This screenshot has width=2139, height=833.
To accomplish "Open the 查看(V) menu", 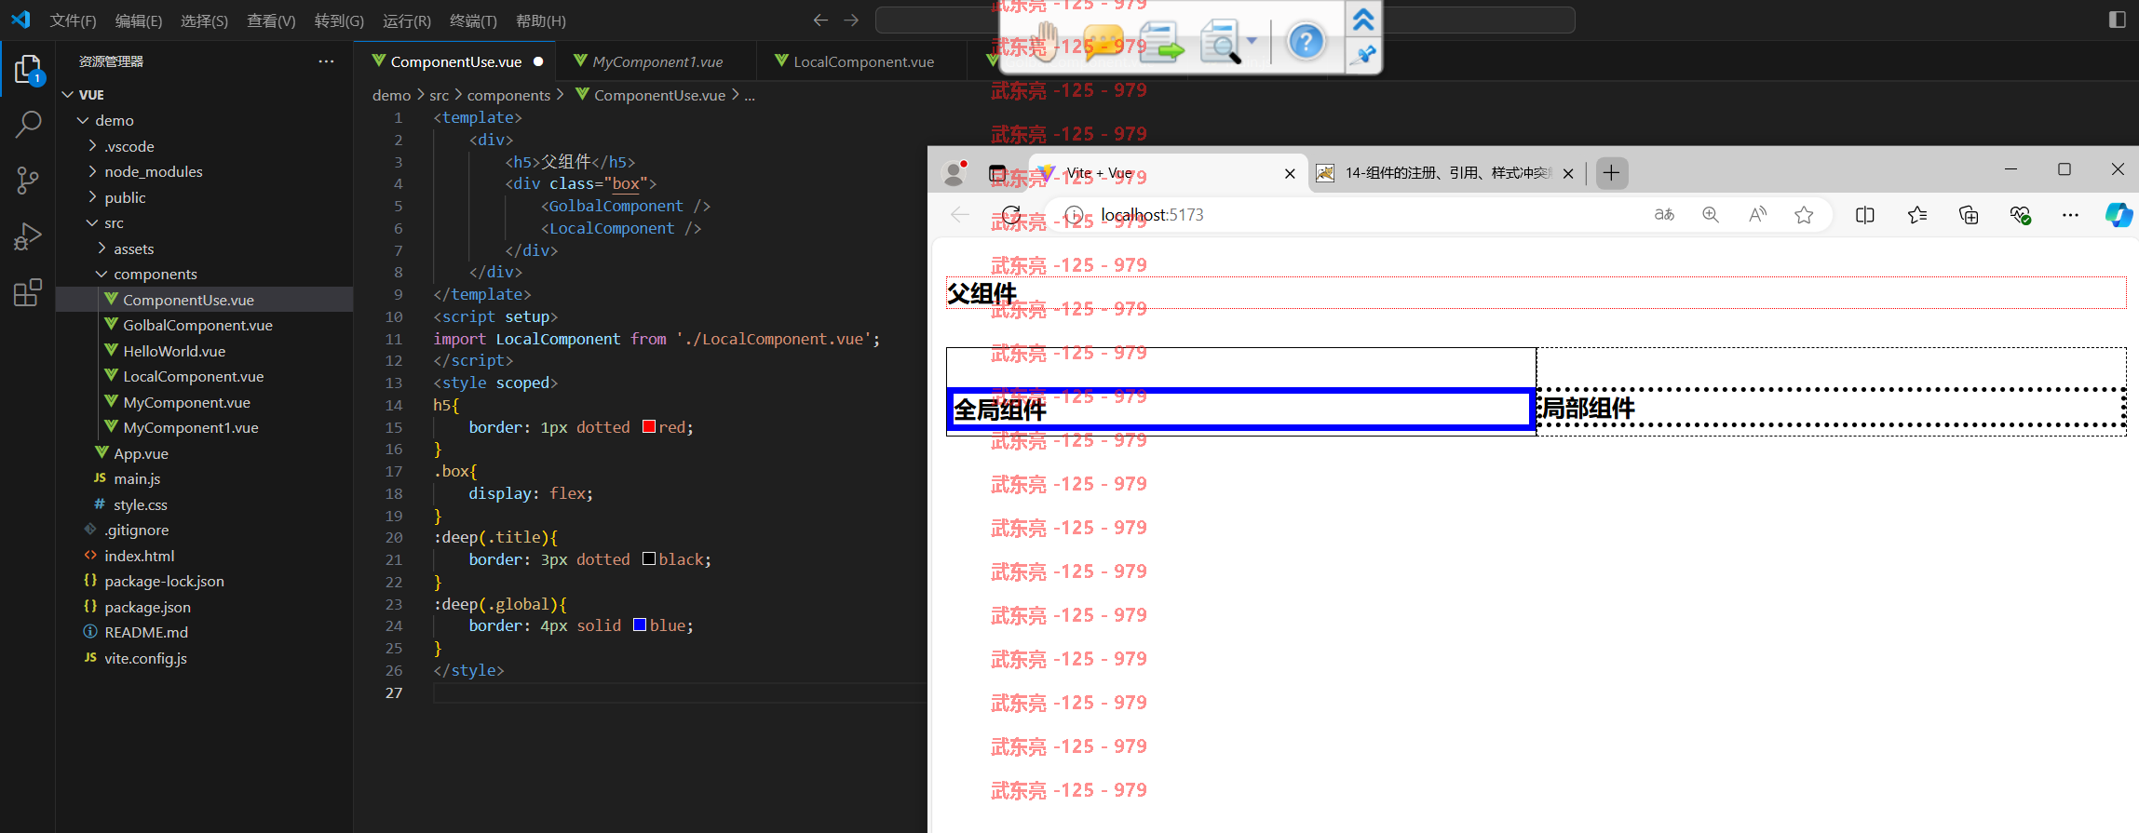I will (x=271, y=20).
